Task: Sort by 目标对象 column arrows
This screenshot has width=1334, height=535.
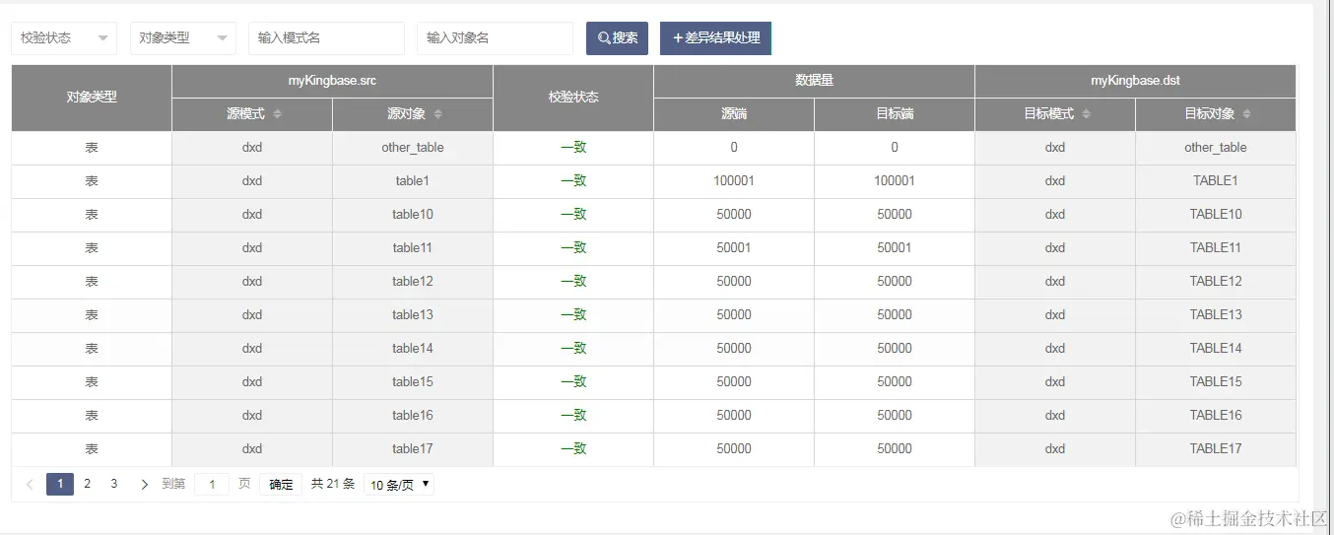Action: [x=1247, y=114]
